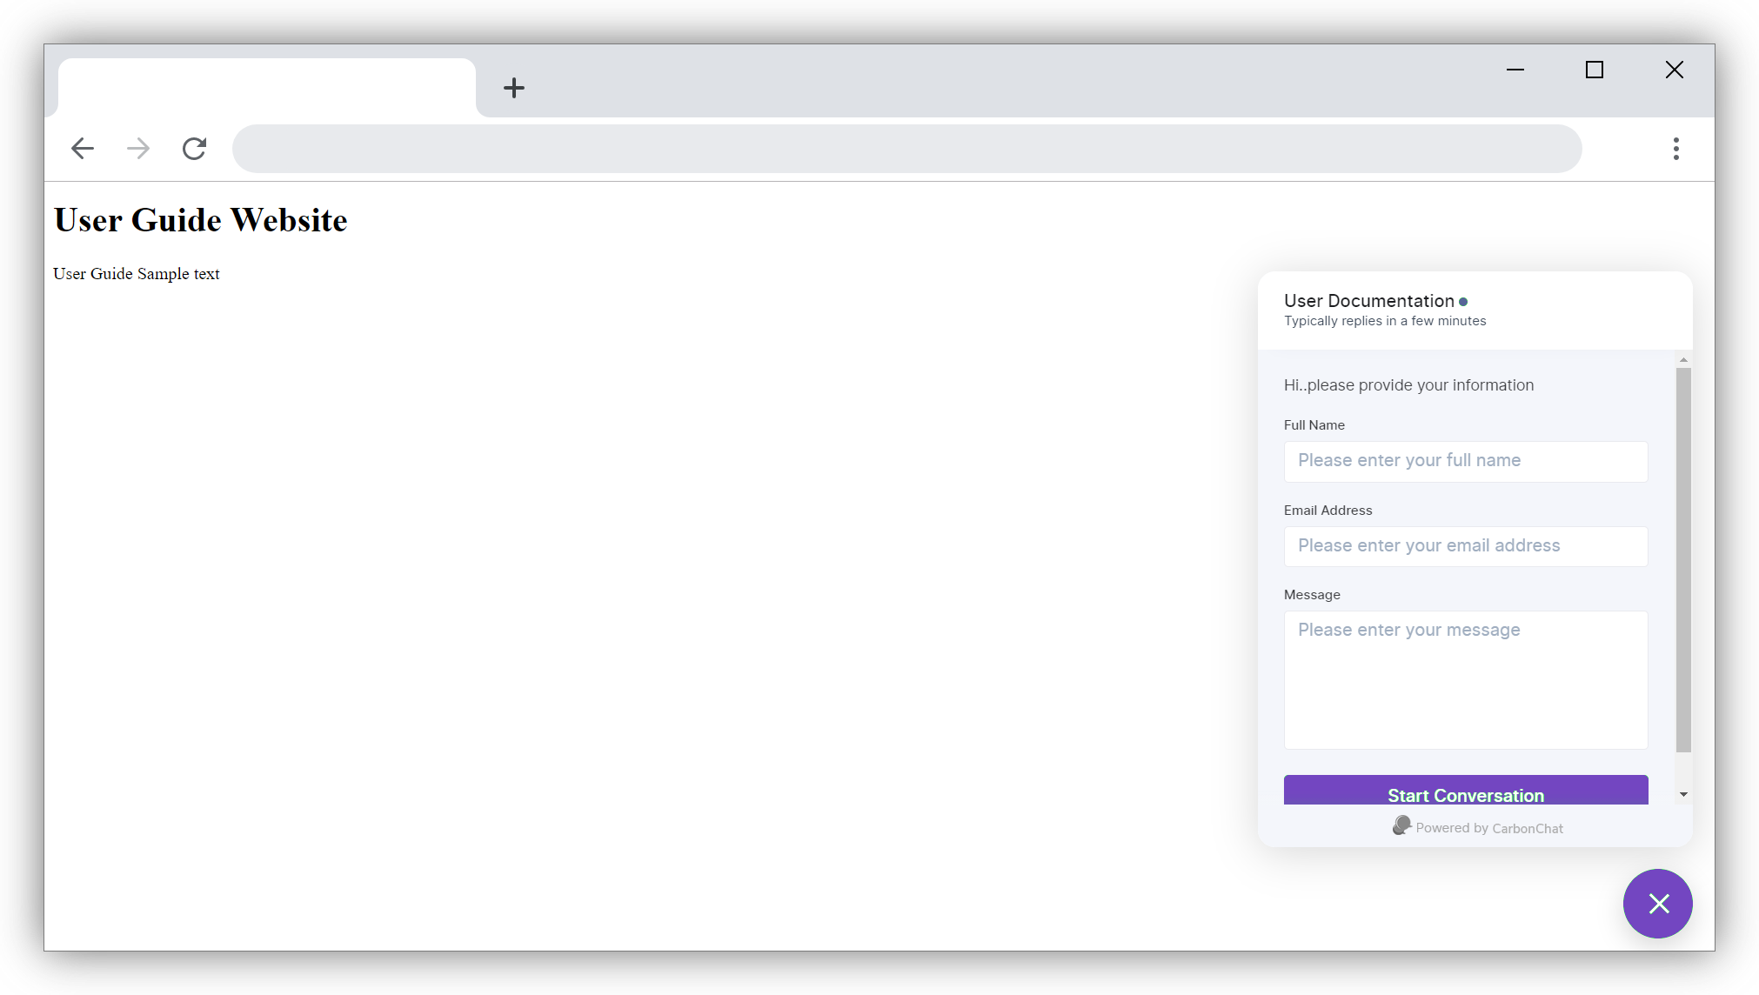The width and height of the screenshot is (1759, 995).
Task: Click the browser forward arrow
Action: click(138, 149)
